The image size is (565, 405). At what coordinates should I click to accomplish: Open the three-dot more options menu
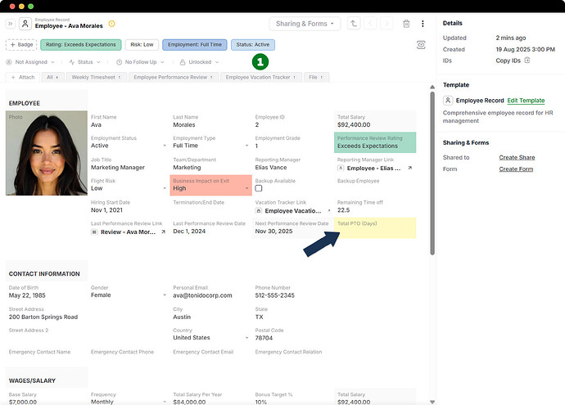423,24
